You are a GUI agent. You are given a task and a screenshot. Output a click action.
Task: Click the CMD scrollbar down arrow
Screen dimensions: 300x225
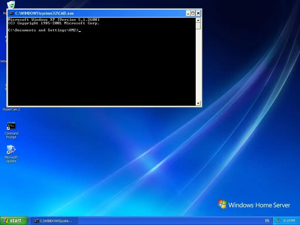(x=198, y=103)
